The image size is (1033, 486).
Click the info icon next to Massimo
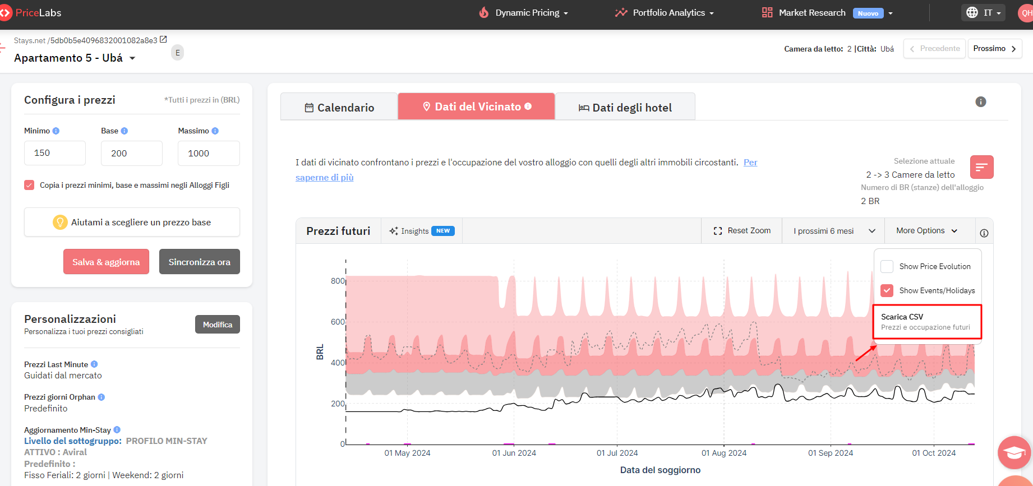215,131
